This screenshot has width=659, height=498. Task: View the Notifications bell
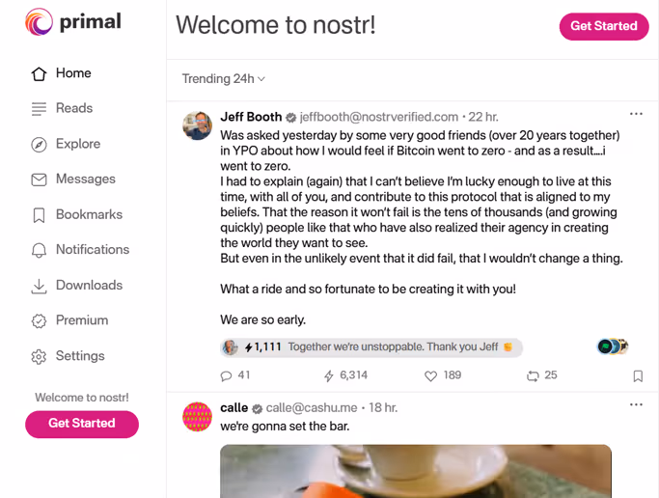(x=39, y=250)
